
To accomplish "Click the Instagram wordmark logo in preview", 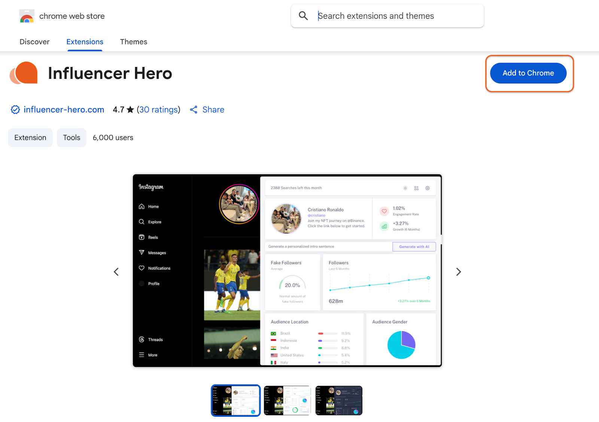I will (x=151, y=187).
